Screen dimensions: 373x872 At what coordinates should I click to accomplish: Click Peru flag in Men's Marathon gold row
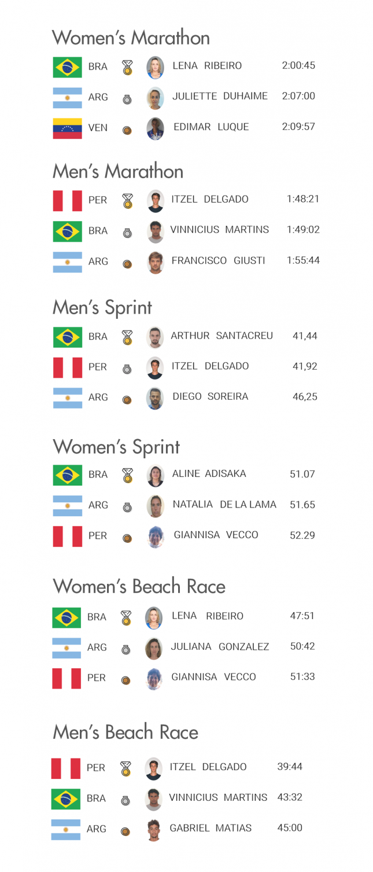pyautogui.click(x=68, y=201)
